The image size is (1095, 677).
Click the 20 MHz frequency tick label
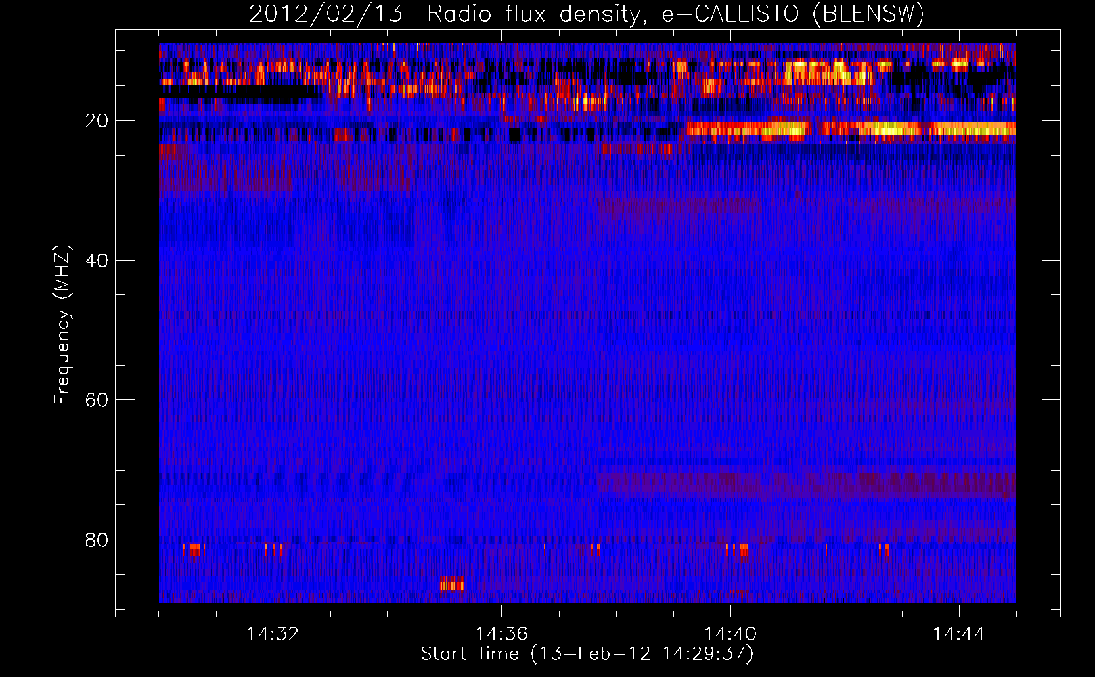97,121
